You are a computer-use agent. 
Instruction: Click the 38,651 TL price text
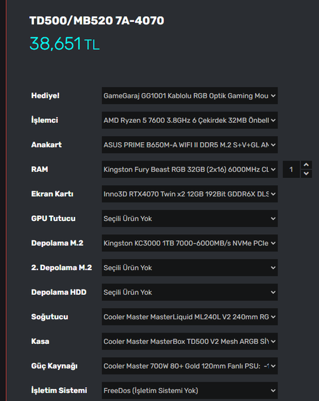(64, 44)
